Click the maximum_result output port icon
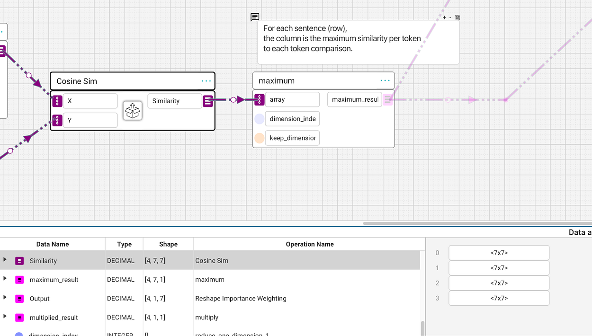 388,99
